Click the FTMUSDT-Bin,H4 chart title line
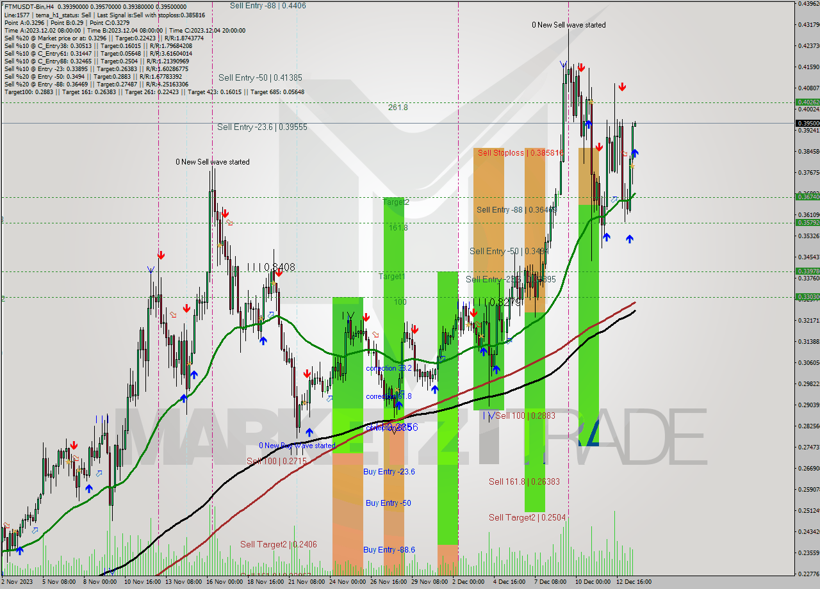This screenshot has height=589, width=820. 95,6
